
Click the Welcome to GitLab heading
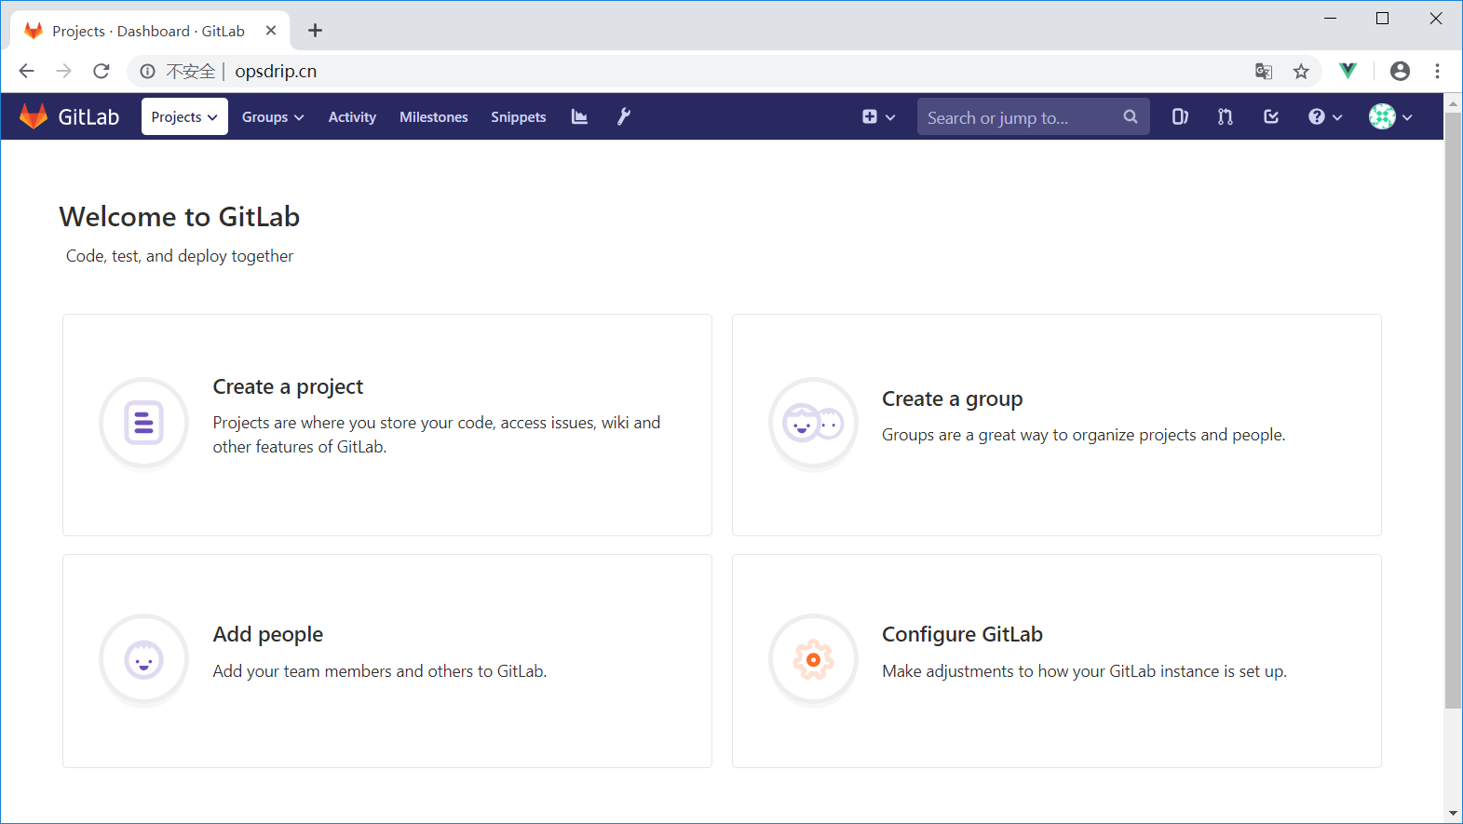180,217
